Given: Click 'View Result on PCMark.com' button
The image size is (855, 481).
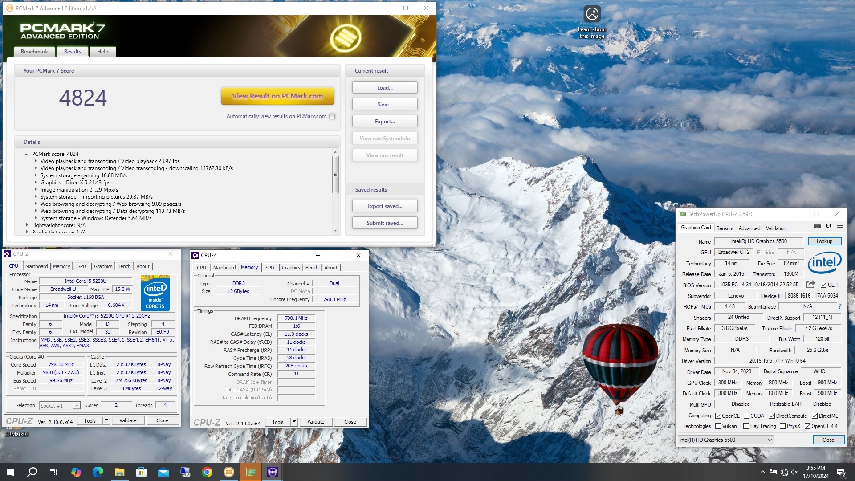Looking at the screenshot, I should pos(277,96).
